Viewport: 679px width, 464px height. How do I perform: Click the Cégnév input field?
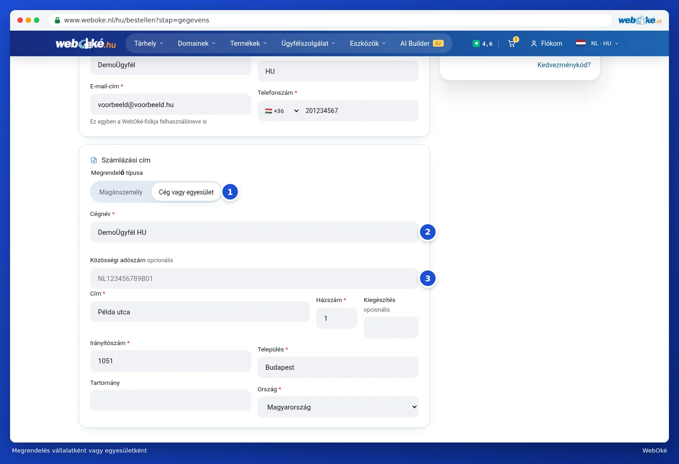254,232
